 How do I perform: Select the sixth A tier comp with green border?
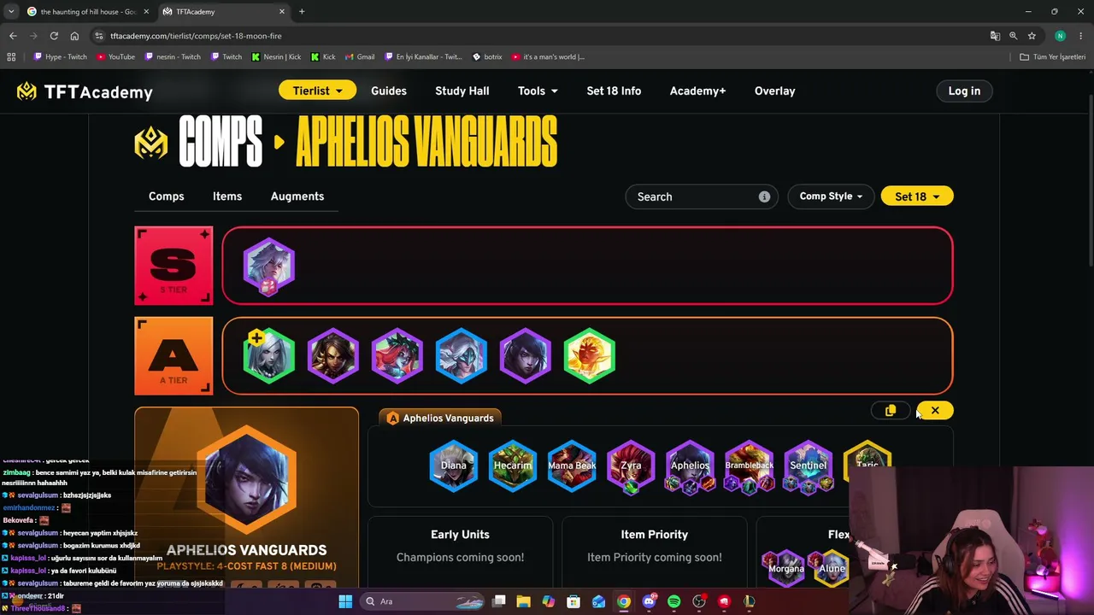(x=590, y=355)
